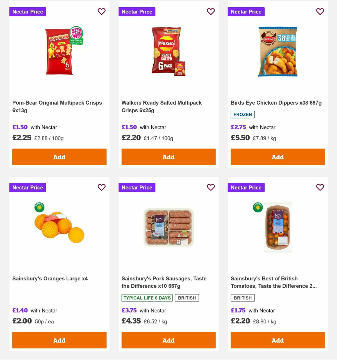This screenshot has height=360, width=337.
Task: Add Sainsbury's Oranges Large x4 to basket
Action: [x=59, y=340]
